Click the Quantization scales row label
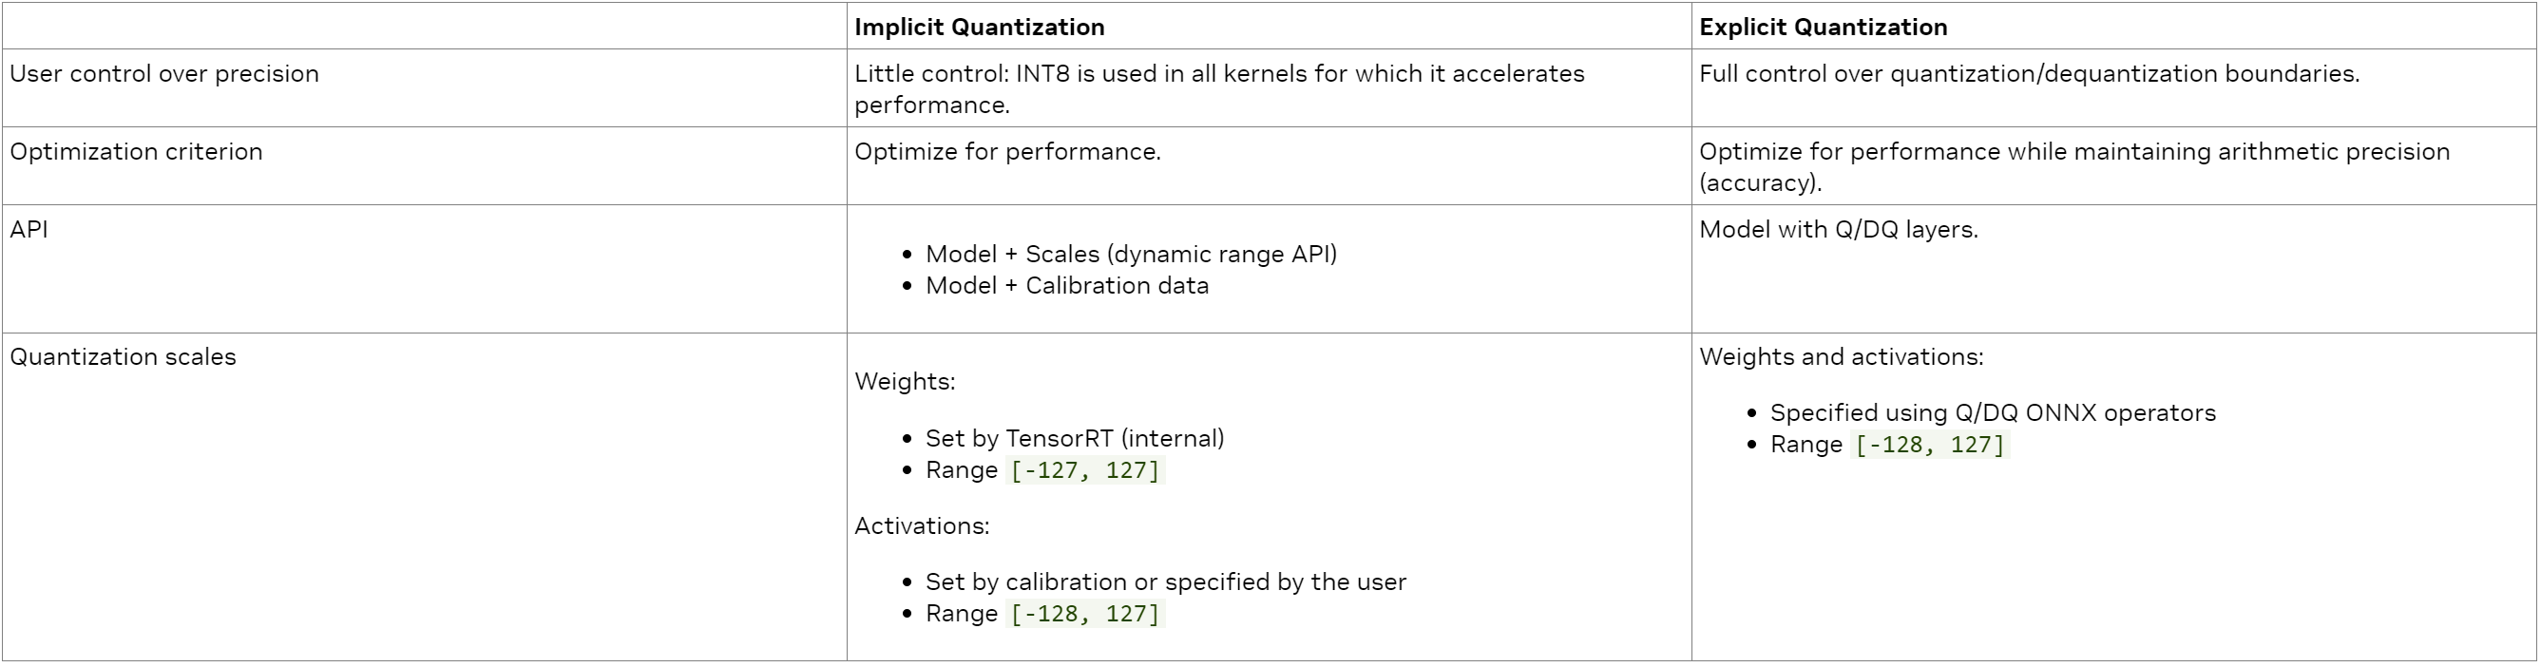 (124, 357)
